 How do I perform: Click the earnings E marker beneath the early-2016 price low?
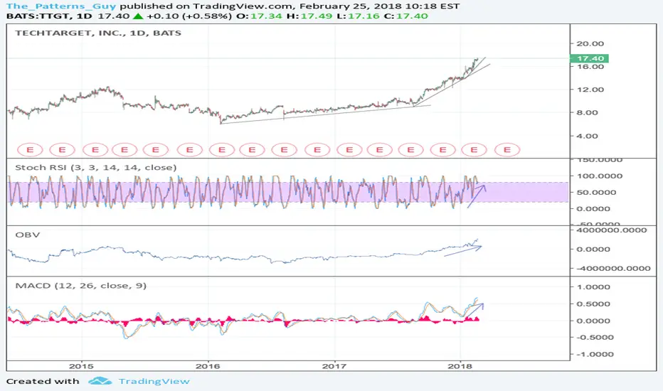221,149
